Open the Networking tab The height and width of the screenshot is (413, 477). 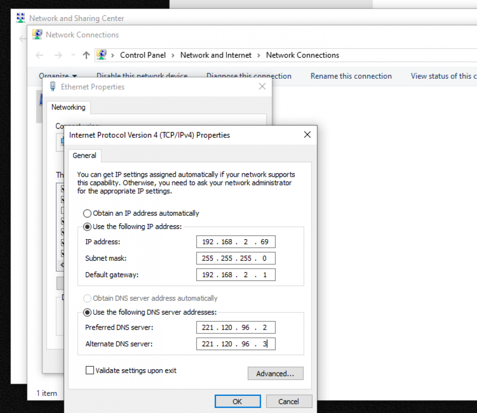[68, 107]
